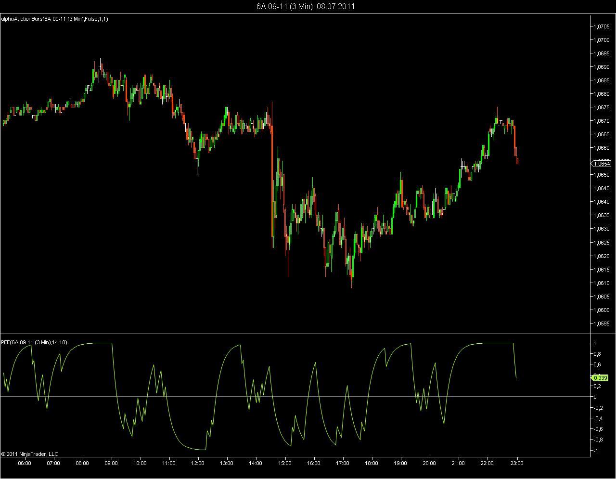Click the -0,8 PFE scale label

point(598,440)
